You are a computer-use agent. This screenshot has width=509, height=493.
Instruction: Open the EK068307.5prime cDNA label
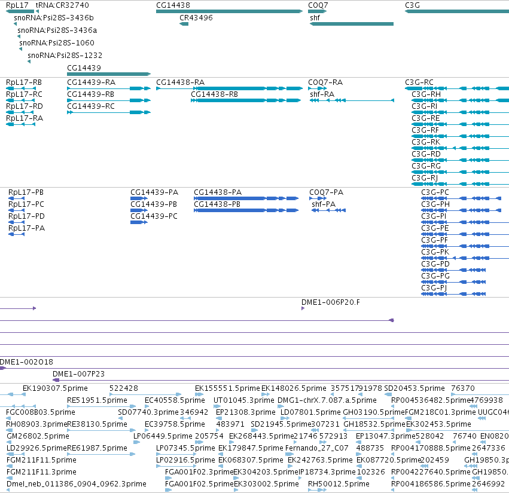251,460
